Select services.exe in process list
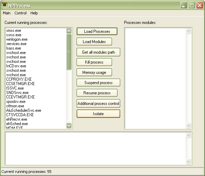Image resolution: width=205 pixels, height=176 pixels. pyautogui.click(x=36, y=44)
